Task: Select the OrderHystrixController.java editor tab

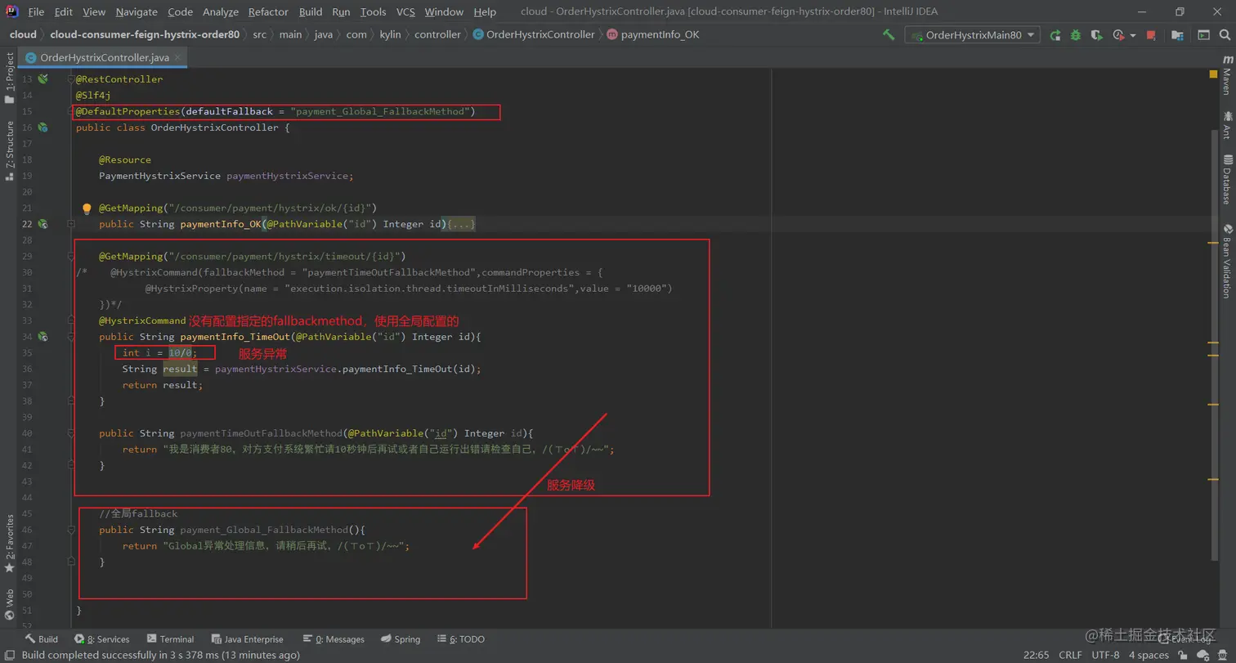Action: pyautogui.click(x=104, y=57)
